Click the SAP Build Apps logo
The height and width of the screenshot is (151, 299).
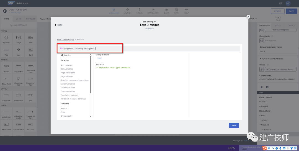point(18,3)
